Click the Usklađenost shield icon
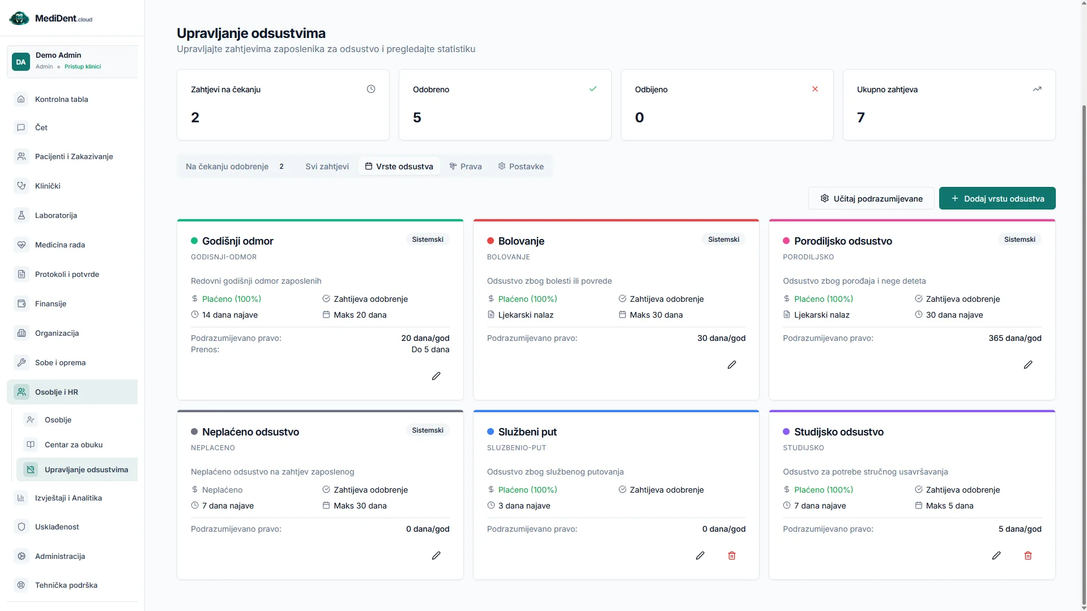 coord(21,527)
